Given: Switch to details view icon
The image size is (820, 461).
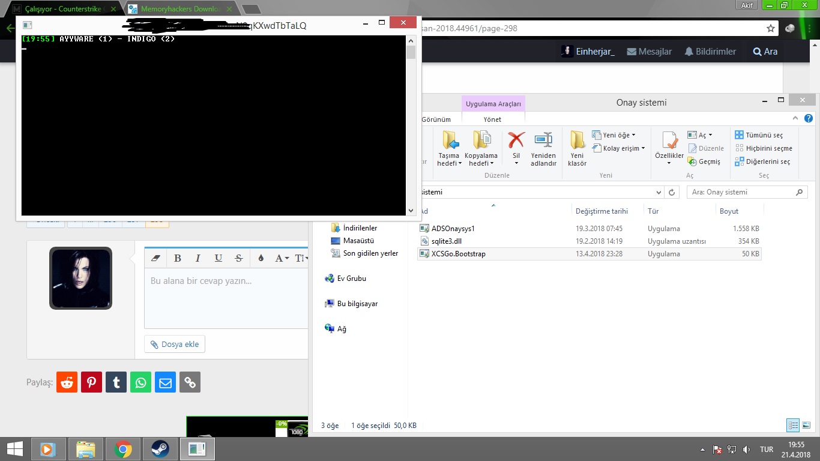Looking at the screenshot, I should click(793, 426).
